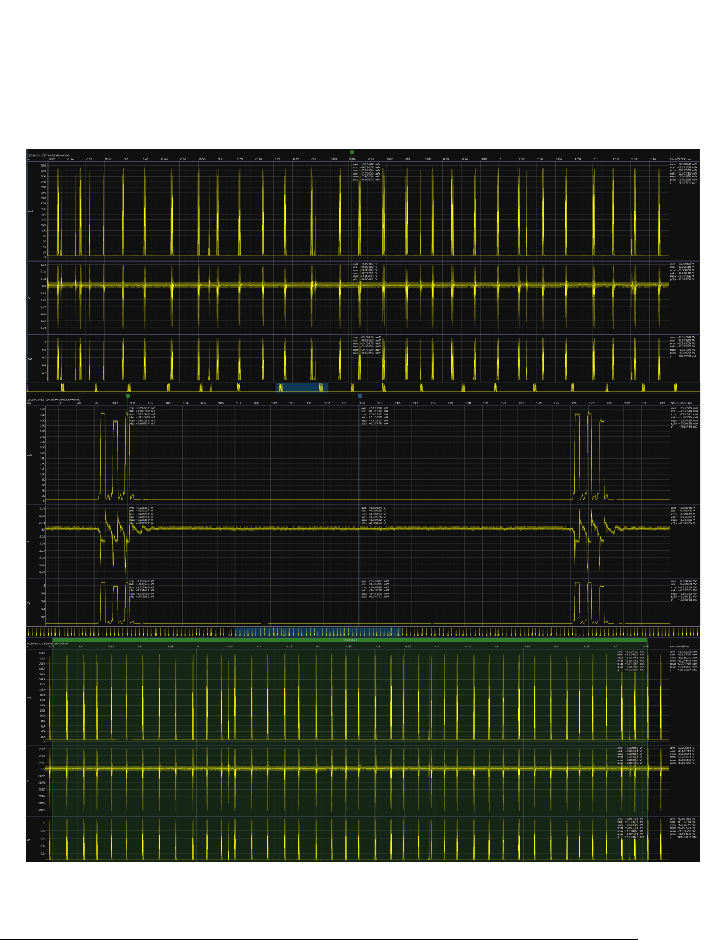Screen dimensions: 727x940
Task: Click the middle waveform start timestamp label
Action: [54, 399]
